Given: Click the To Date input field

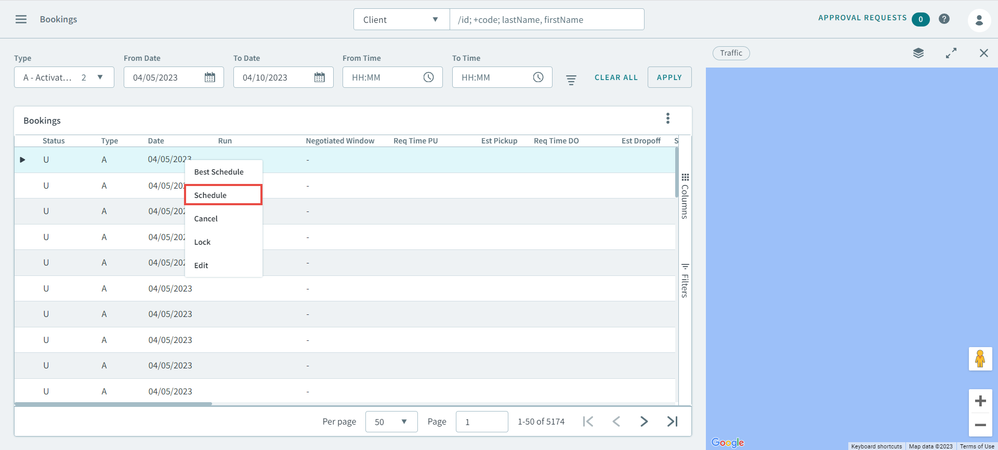Looking at the screenshot, I should [283, 77].
